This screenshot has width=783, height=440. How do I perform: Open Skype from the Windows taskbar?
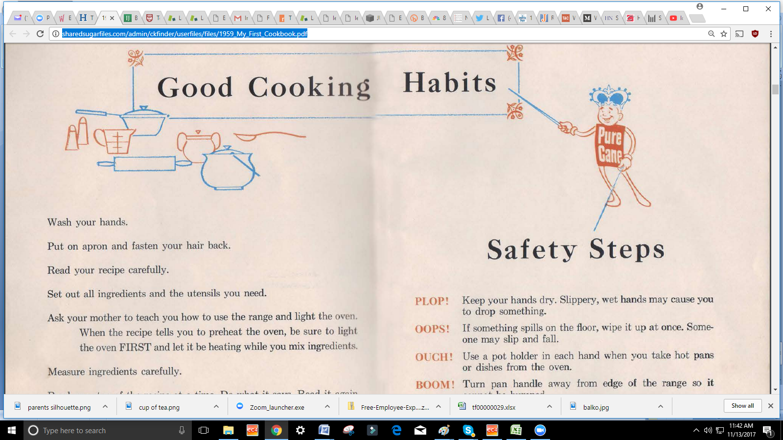[x=468, y=430]
